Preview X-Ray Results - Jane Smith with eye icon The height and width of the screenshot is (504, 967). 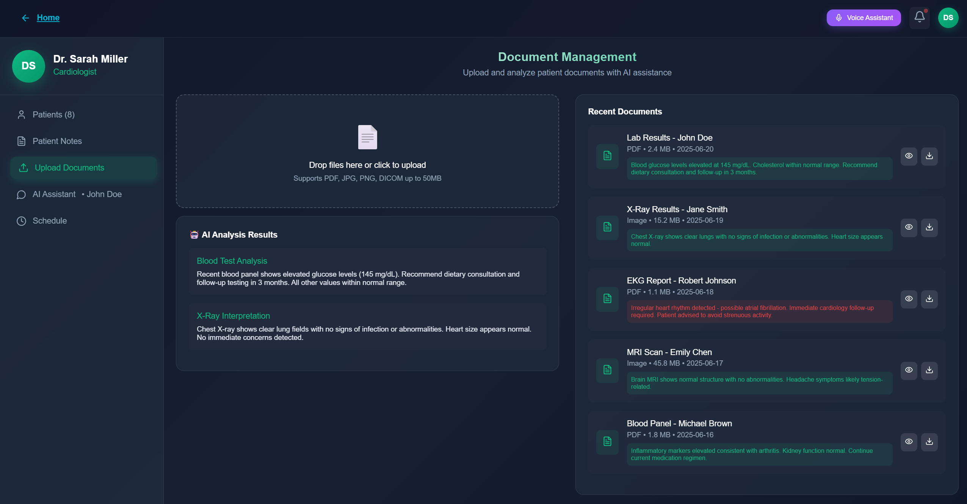[x=909, y=227]
